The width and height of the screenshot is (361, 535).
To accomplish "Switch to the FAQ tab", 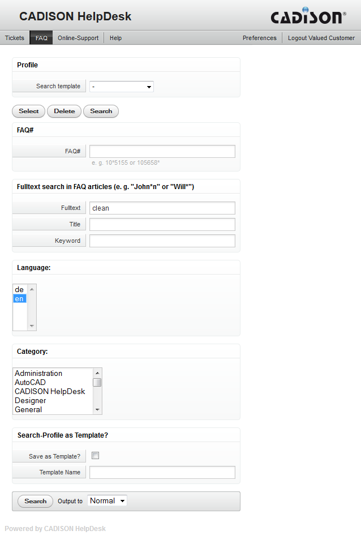I will coord(41,38).
